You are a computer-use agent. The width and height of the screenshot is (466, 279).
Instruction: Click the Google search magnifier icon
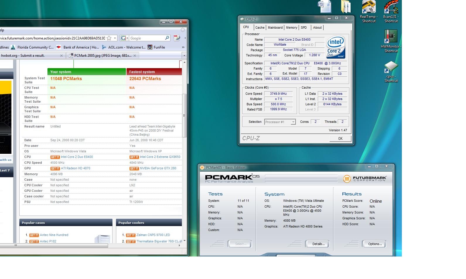[167, 38]
